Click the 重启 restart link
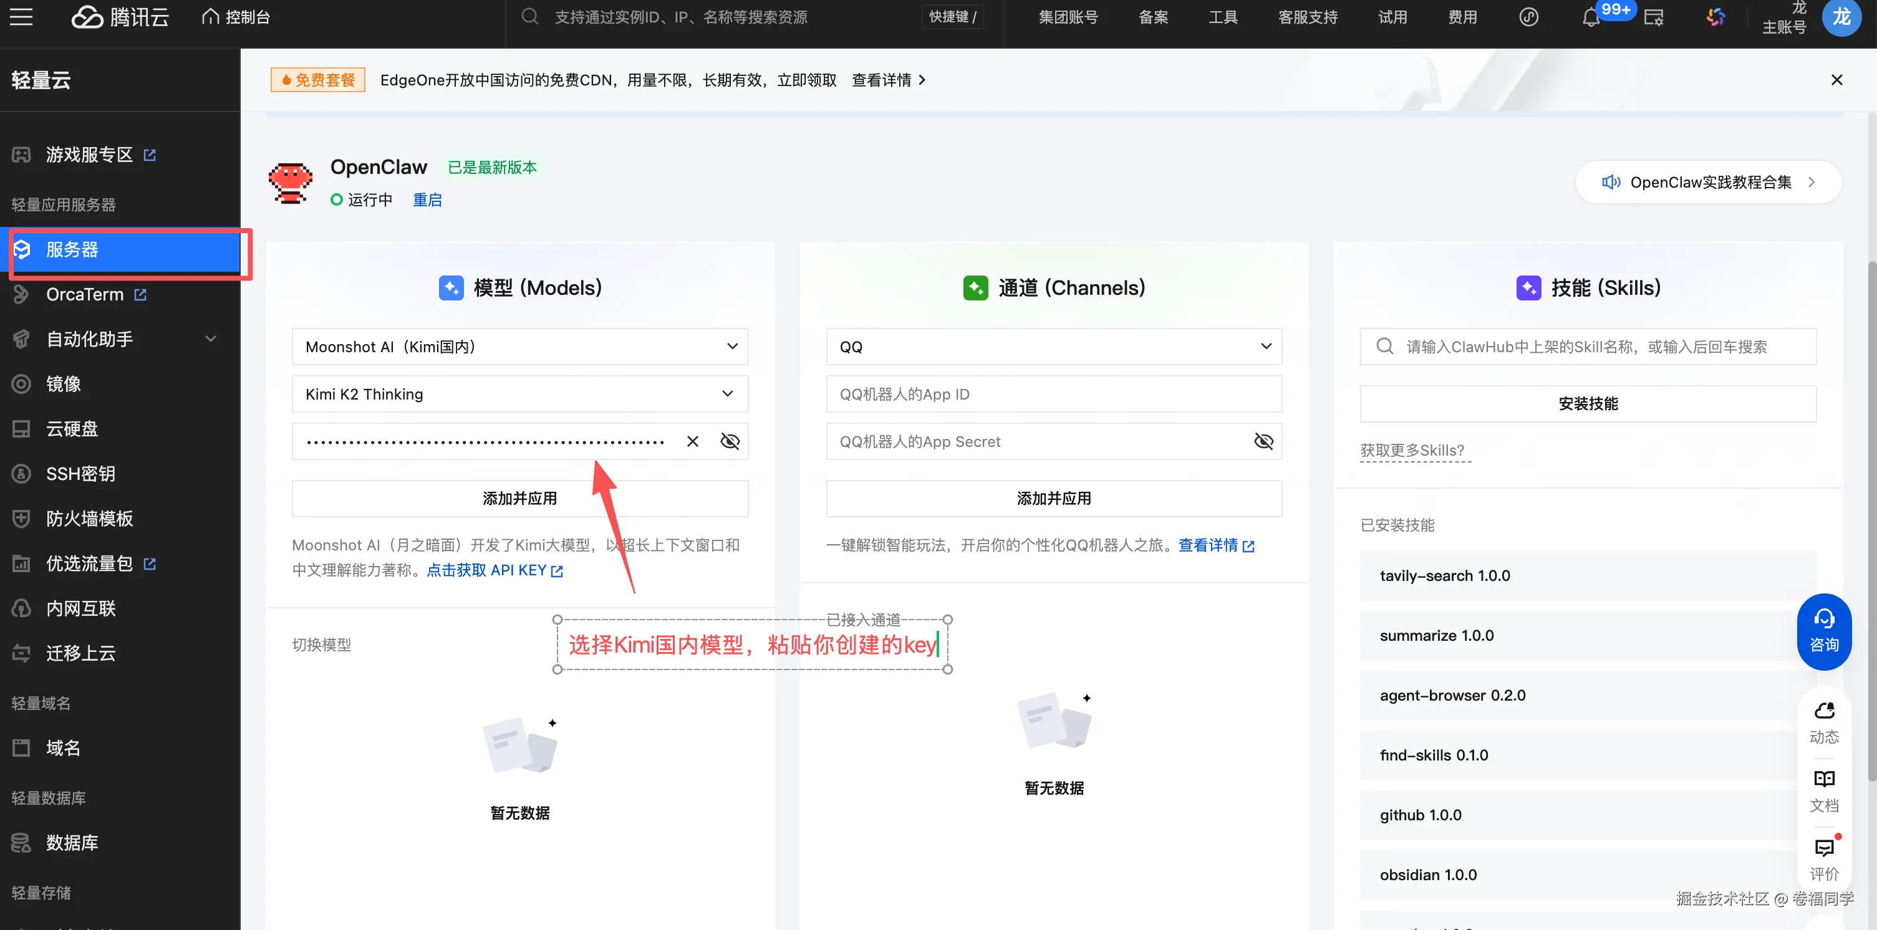This screenshot has width=1877, height=930. pyautogui.click(x=427, y=199)
